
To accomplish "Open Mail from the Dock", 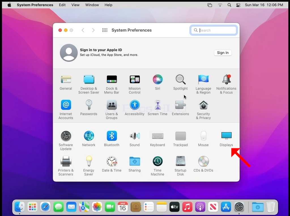I will (71, 207).
